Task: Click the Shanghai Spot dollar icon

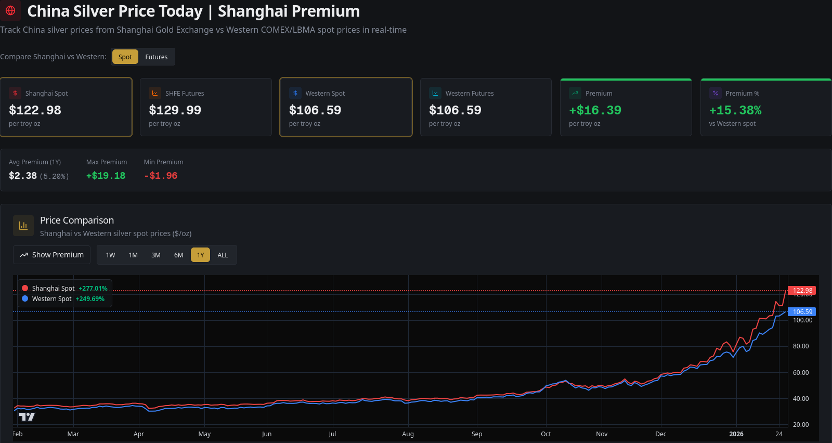Action: pyautogui.click(x=15, y=93)
